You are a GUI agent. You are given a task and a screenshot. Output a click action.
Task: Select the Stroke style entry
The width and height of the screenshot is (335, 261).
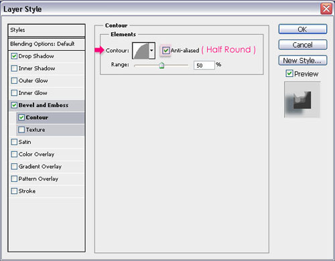tap(47, 191)
